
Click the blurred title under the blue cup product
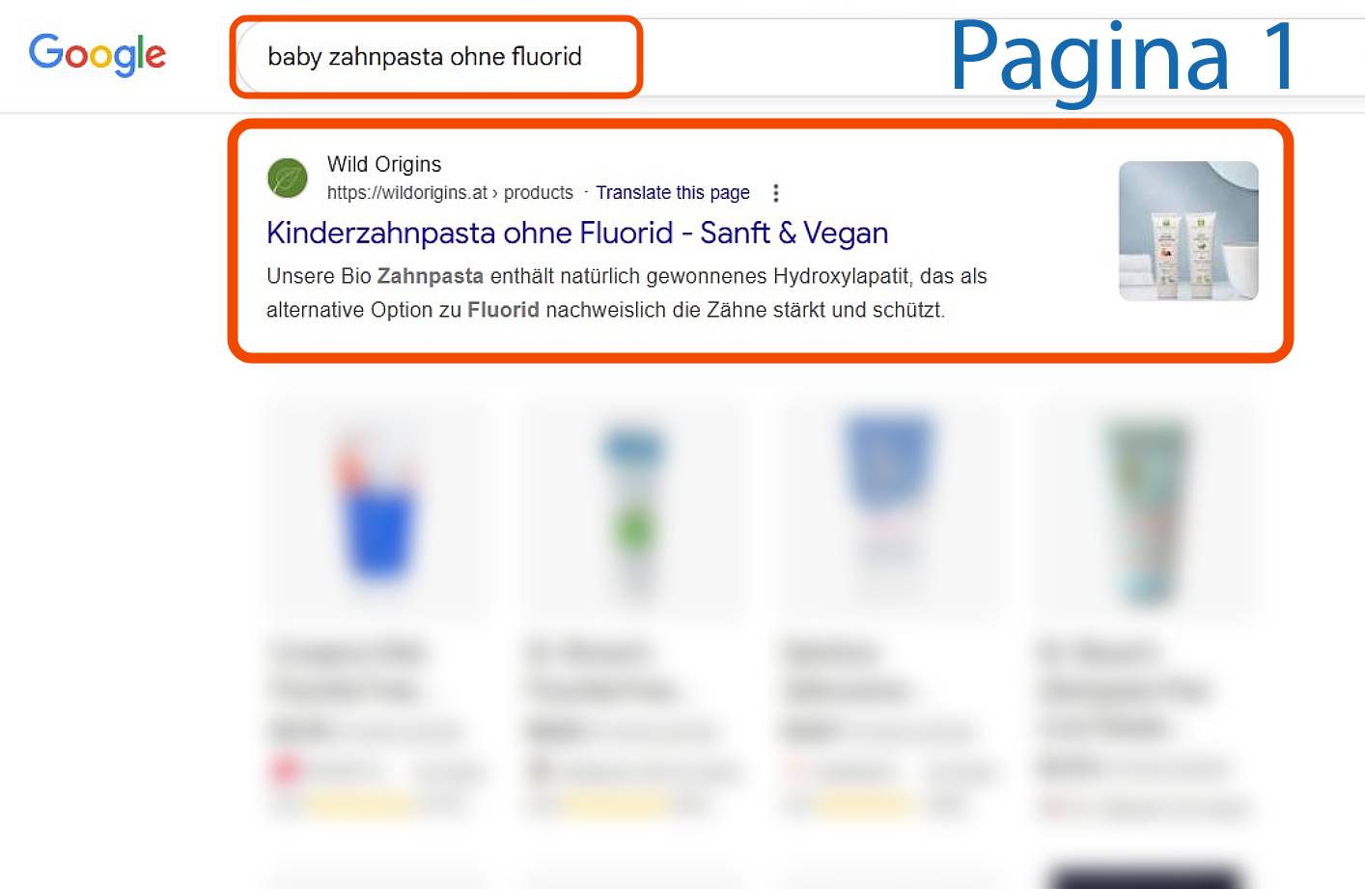tap(348, 671)
